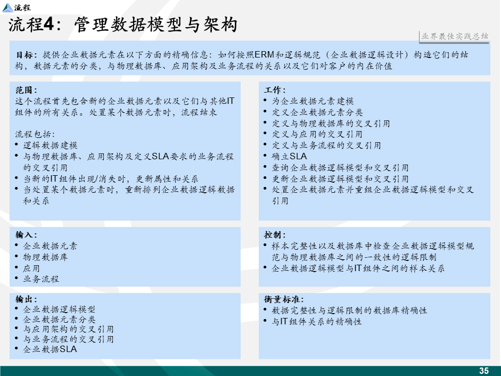501x376 pixels.
Task: Click the output bullet 企业数据SLA
Action: click(50, 349)
